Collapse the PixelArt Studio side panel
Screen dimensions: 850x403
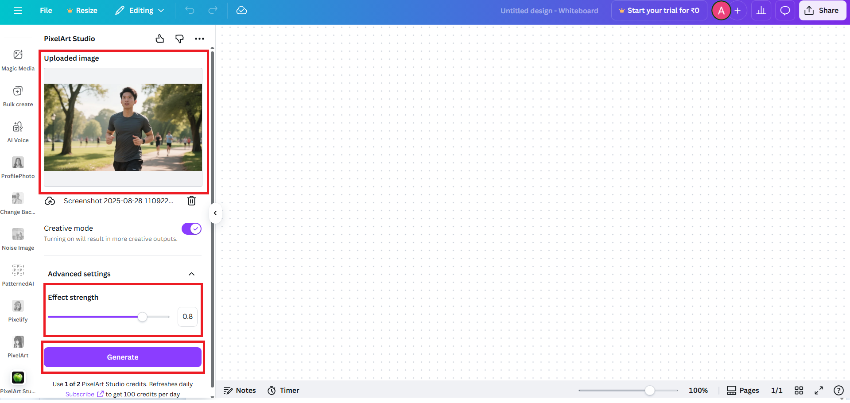(x=215, y=213)
